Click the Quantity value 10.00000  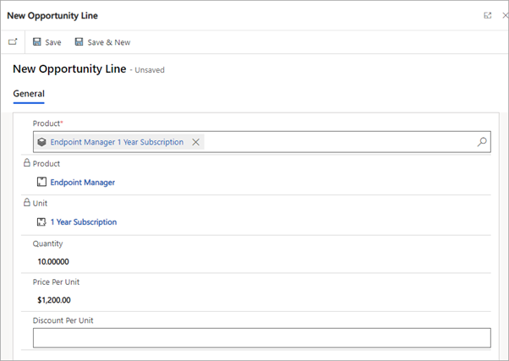point(53,261)
